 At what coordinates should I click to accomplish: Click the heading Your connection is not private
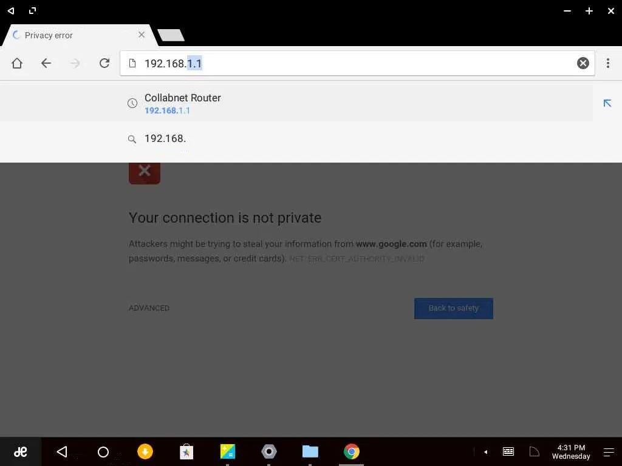[x=225, y=218]
